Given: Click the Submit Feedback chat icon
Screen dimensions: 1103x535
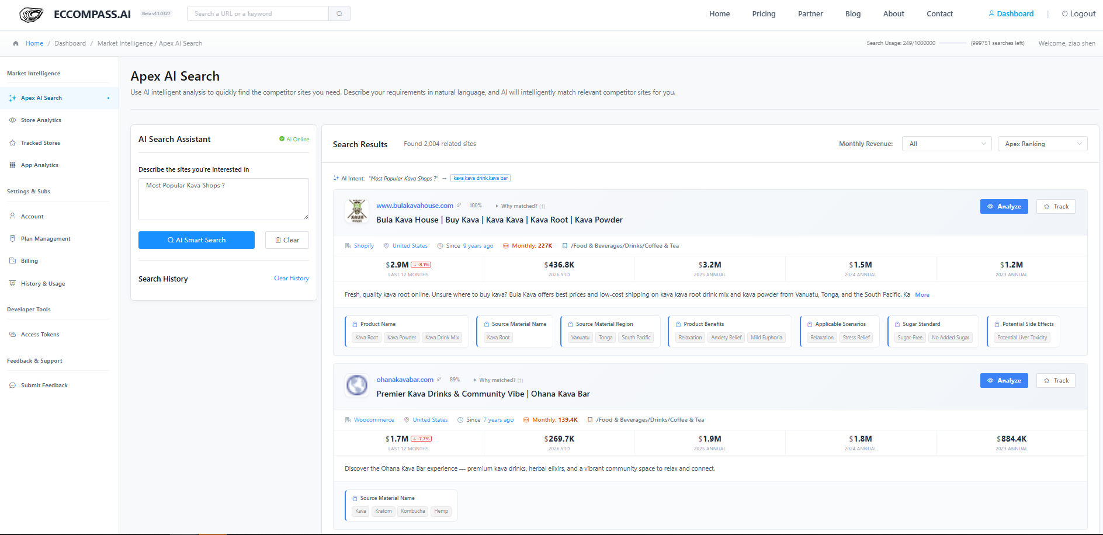Looking at the screenshot, I should (x=12, y=385).
